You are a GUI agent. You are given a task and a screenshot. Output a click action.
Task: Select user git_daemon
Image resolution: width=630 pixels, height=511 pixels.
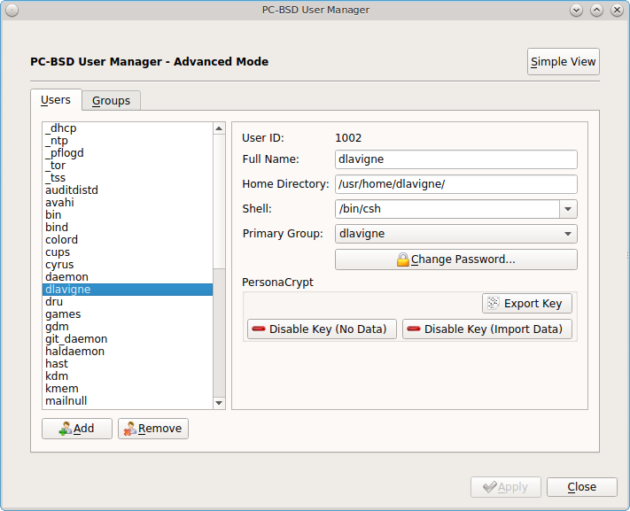pyautogui.click(x=128, y=339)
